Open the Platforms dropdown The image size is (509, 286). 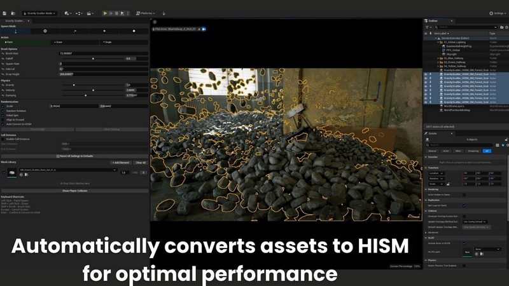pyautogui.click(x=145, y=13)
